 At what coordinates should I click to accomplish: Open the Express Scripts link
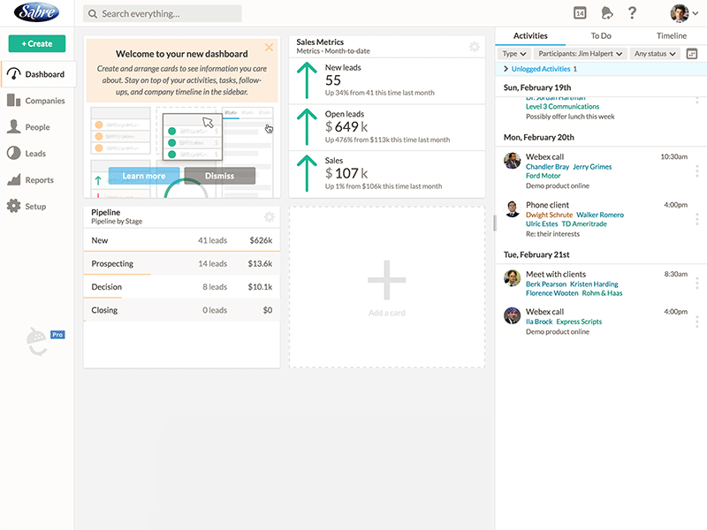coord(579,322)
